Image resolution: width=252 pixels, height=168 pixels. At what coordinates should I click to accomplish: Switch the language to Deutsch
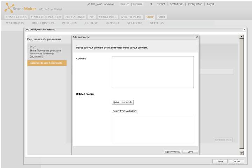coord(125,4)
